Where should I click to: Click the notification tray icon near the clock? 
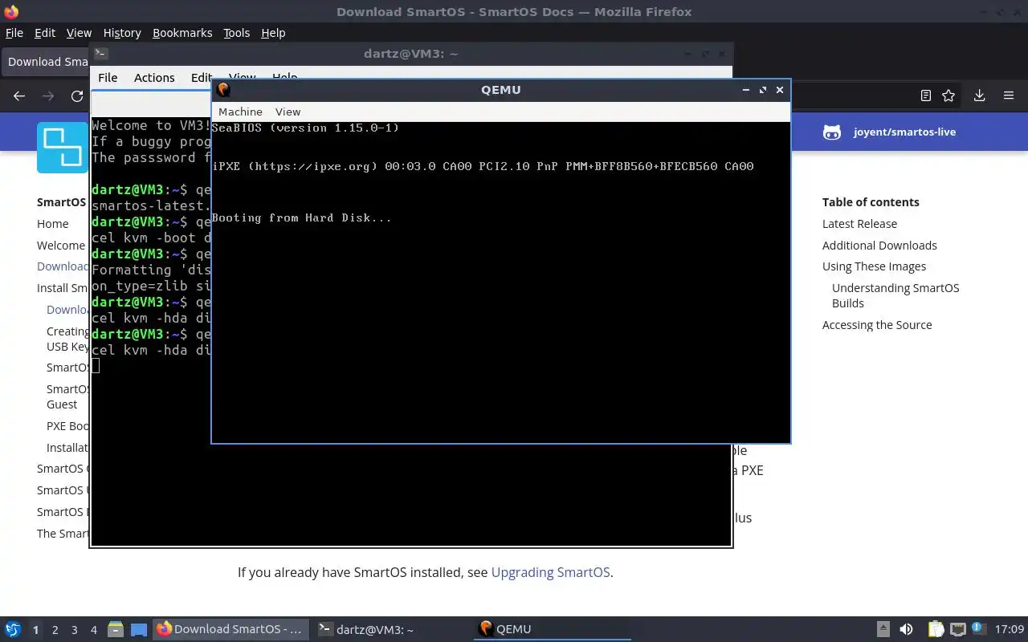click(x=978, y=628)
